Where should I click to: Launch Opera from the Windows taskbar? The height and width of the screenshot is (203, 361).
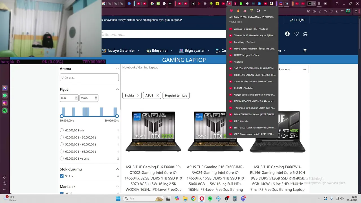coord(202,198)
